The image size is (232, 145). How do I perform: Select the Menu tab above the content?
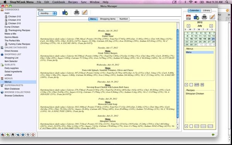point(93,19)
